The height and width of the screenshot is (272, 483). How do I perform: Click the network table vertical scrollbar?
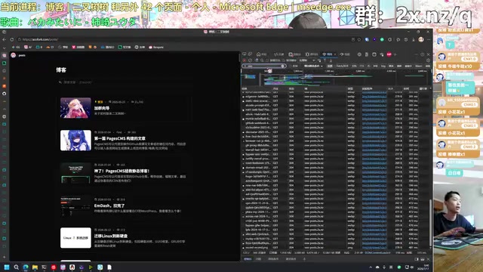click(430, 222)
